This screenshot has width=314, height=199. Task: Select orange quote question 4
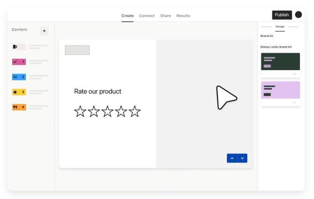click(x=19, y=107)
